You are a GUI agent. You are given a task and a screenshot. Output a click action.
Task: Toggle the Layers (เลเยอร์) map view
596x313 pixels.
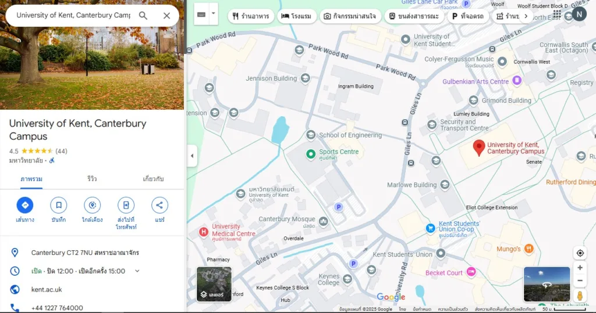click(214, 284)
